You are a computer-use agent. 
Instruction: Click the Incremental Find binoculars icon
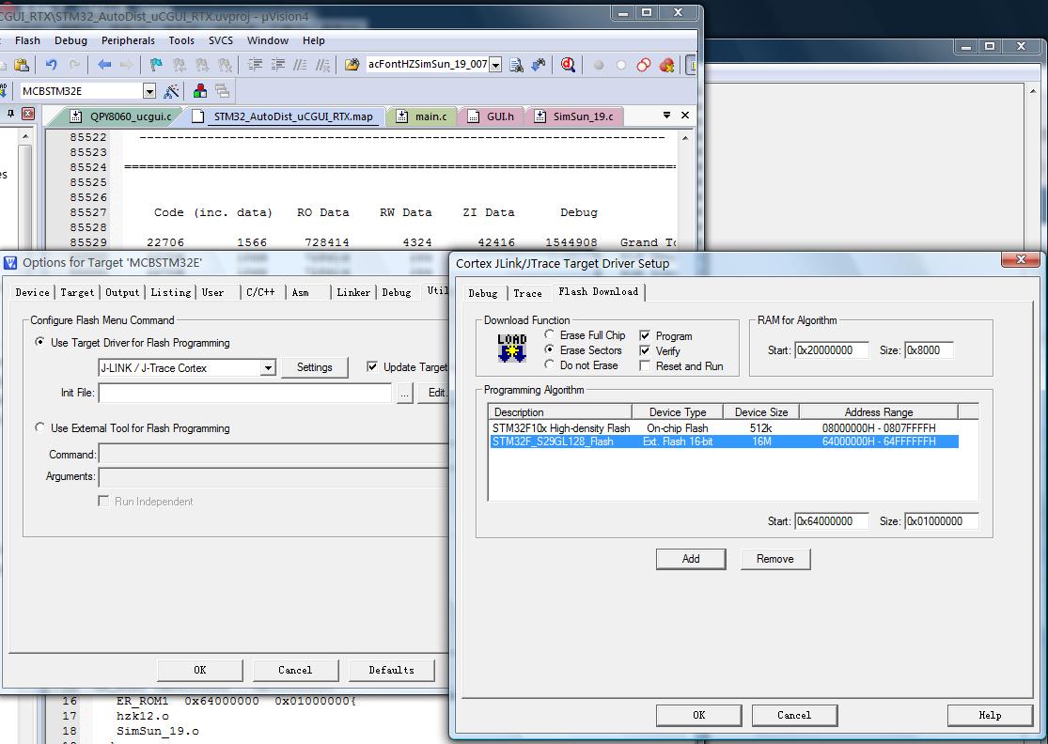tap(538, 65)
